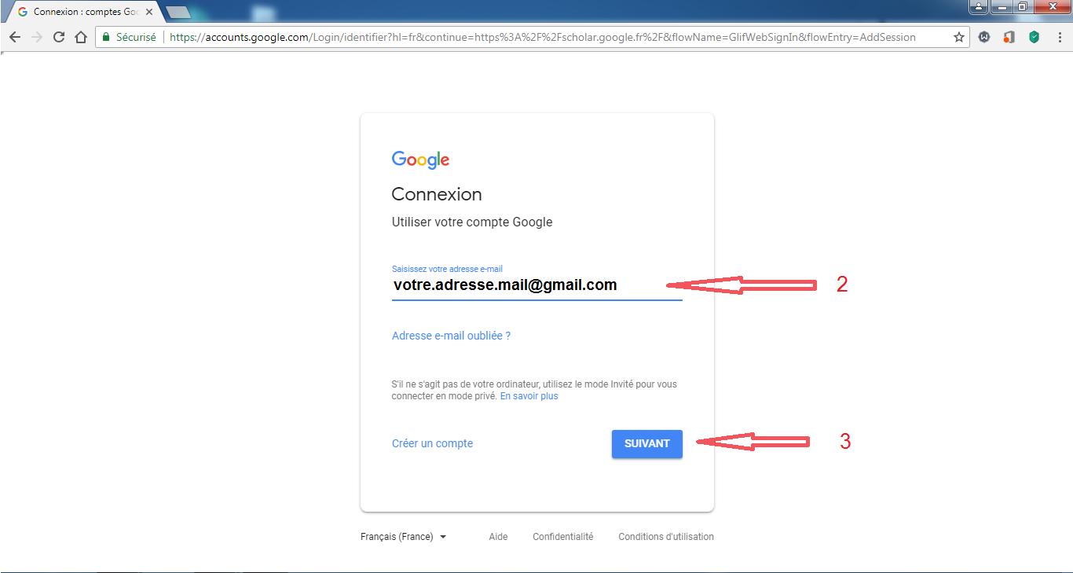The image size is (1073, 573).
Task: Open the En savoir plus link
Action: click(529, 396)
